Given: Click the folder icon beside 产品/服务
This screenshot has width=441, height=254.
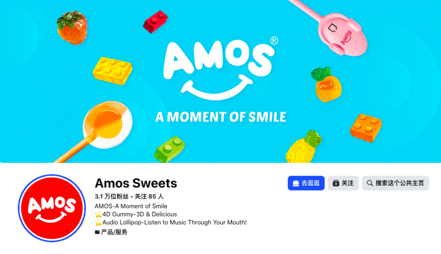Looking at the screenshot, I should [97, 232].
